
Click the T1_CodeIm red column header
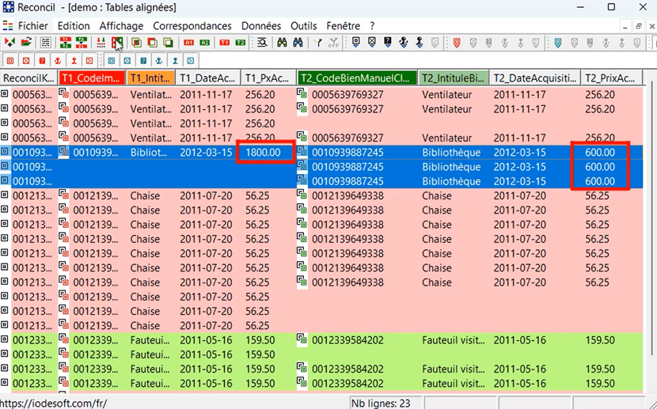click(x=93, y=78)
